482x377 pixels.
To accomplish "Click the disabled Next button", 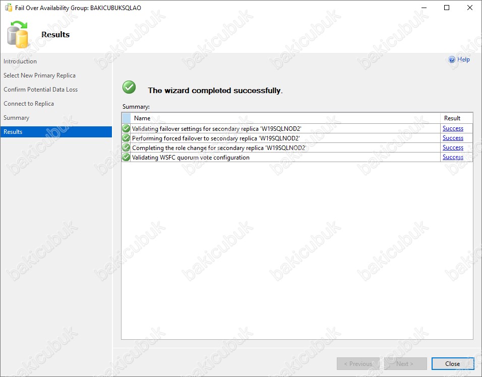I will coord(405,363).
